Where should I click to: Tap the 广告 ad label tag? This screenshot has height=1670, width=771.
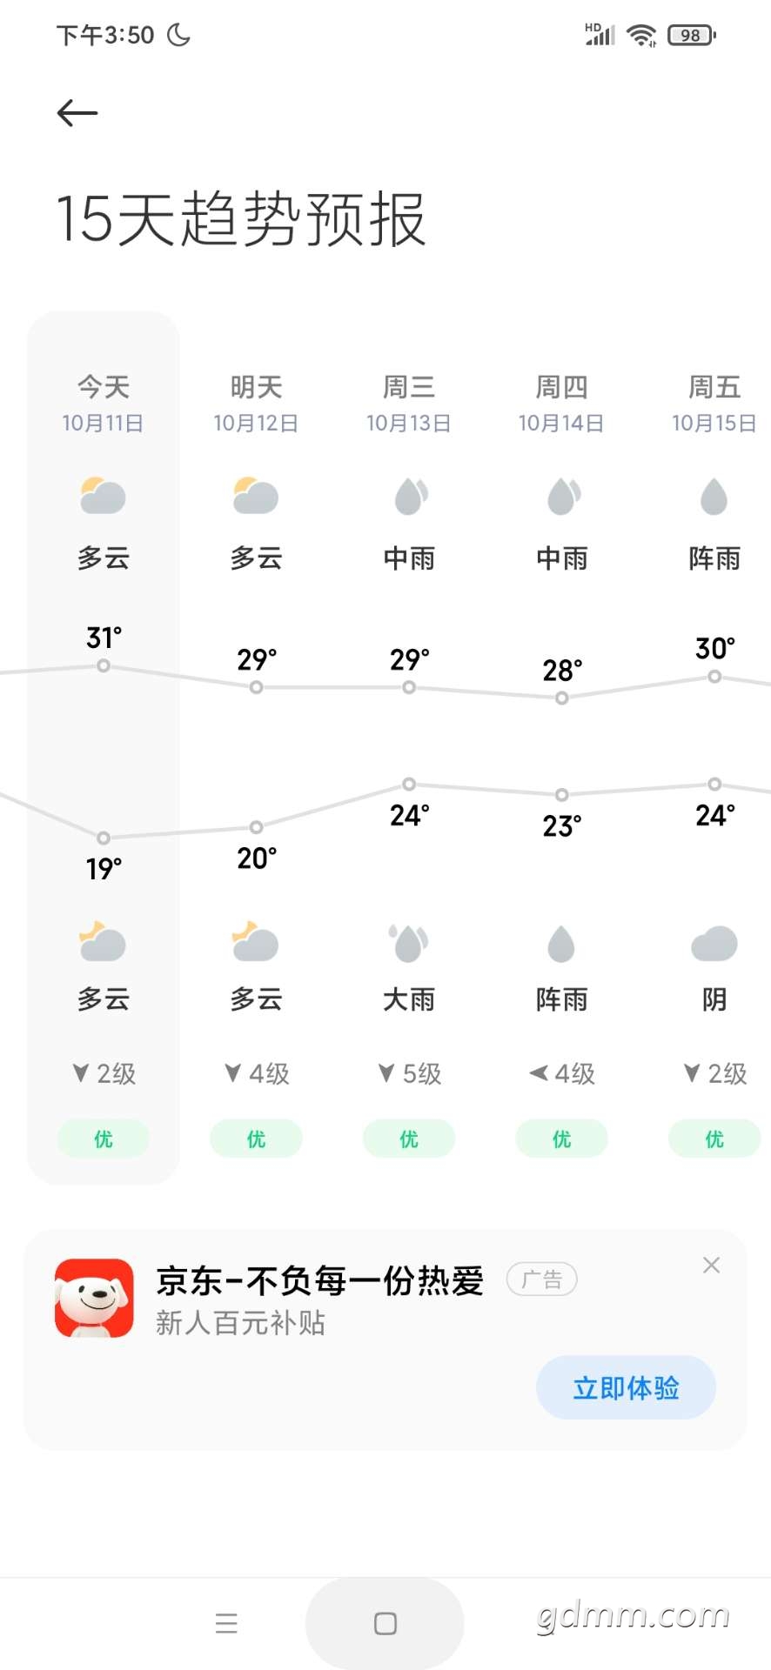coord(542,1279)
